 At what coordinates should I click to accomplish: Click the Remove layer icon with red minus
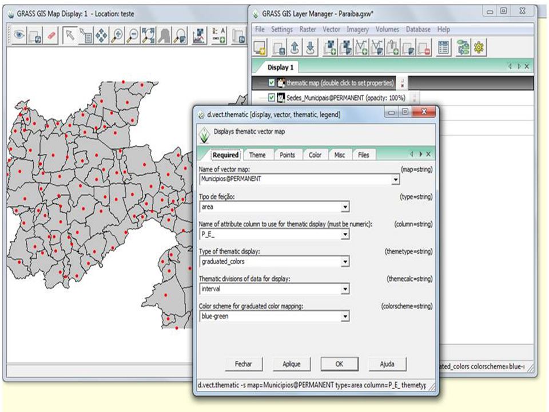click(424, 48)
